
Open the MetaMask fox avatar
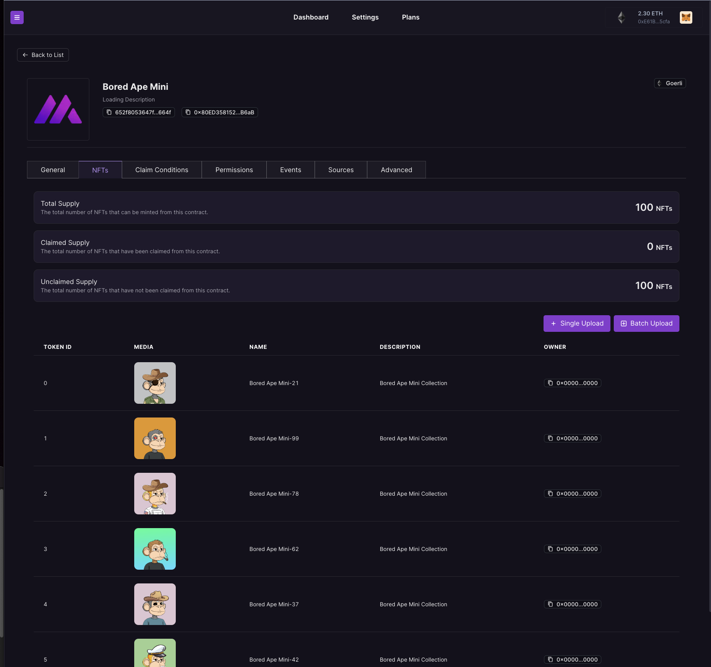click(686, 17)
